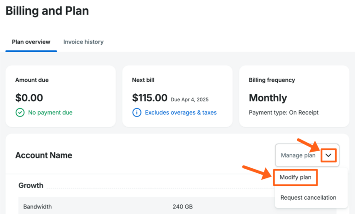Select the Plan overview tab
This screenshot has width=355, height=214.
tap(31, 42)
